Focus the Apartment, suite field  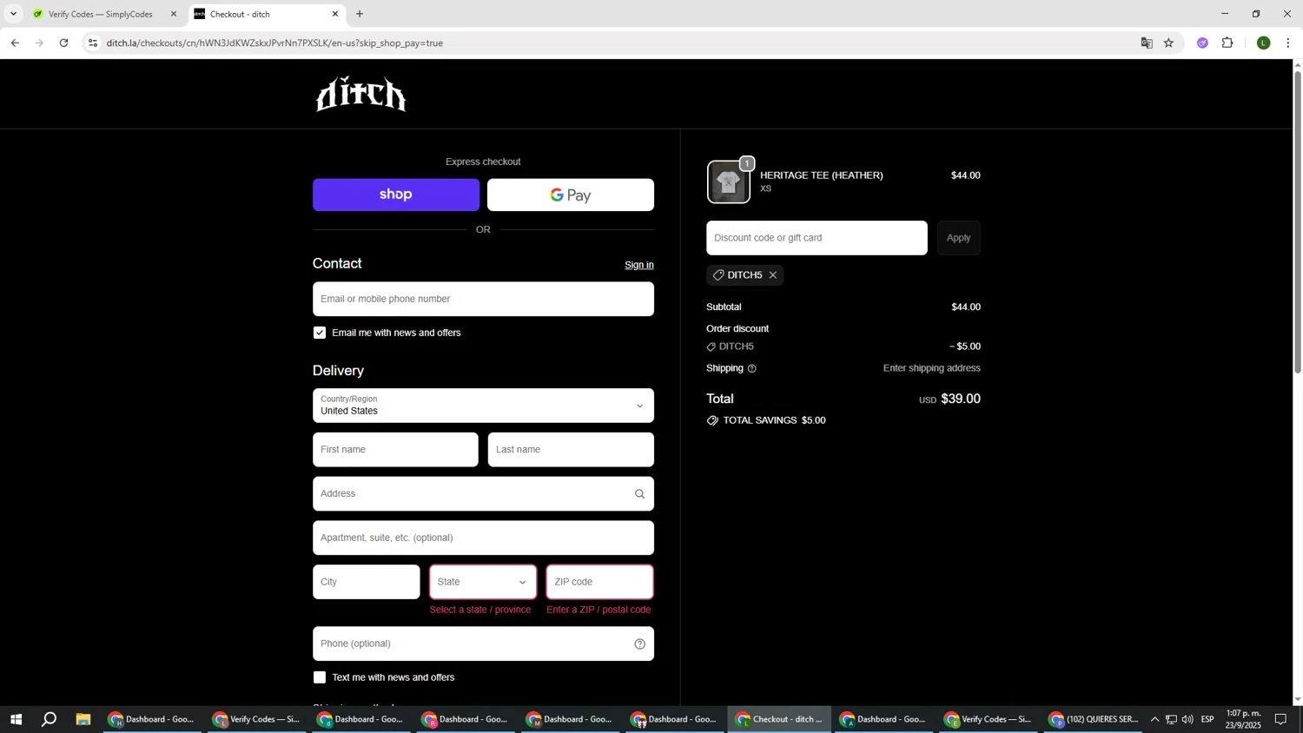point(483,538)
